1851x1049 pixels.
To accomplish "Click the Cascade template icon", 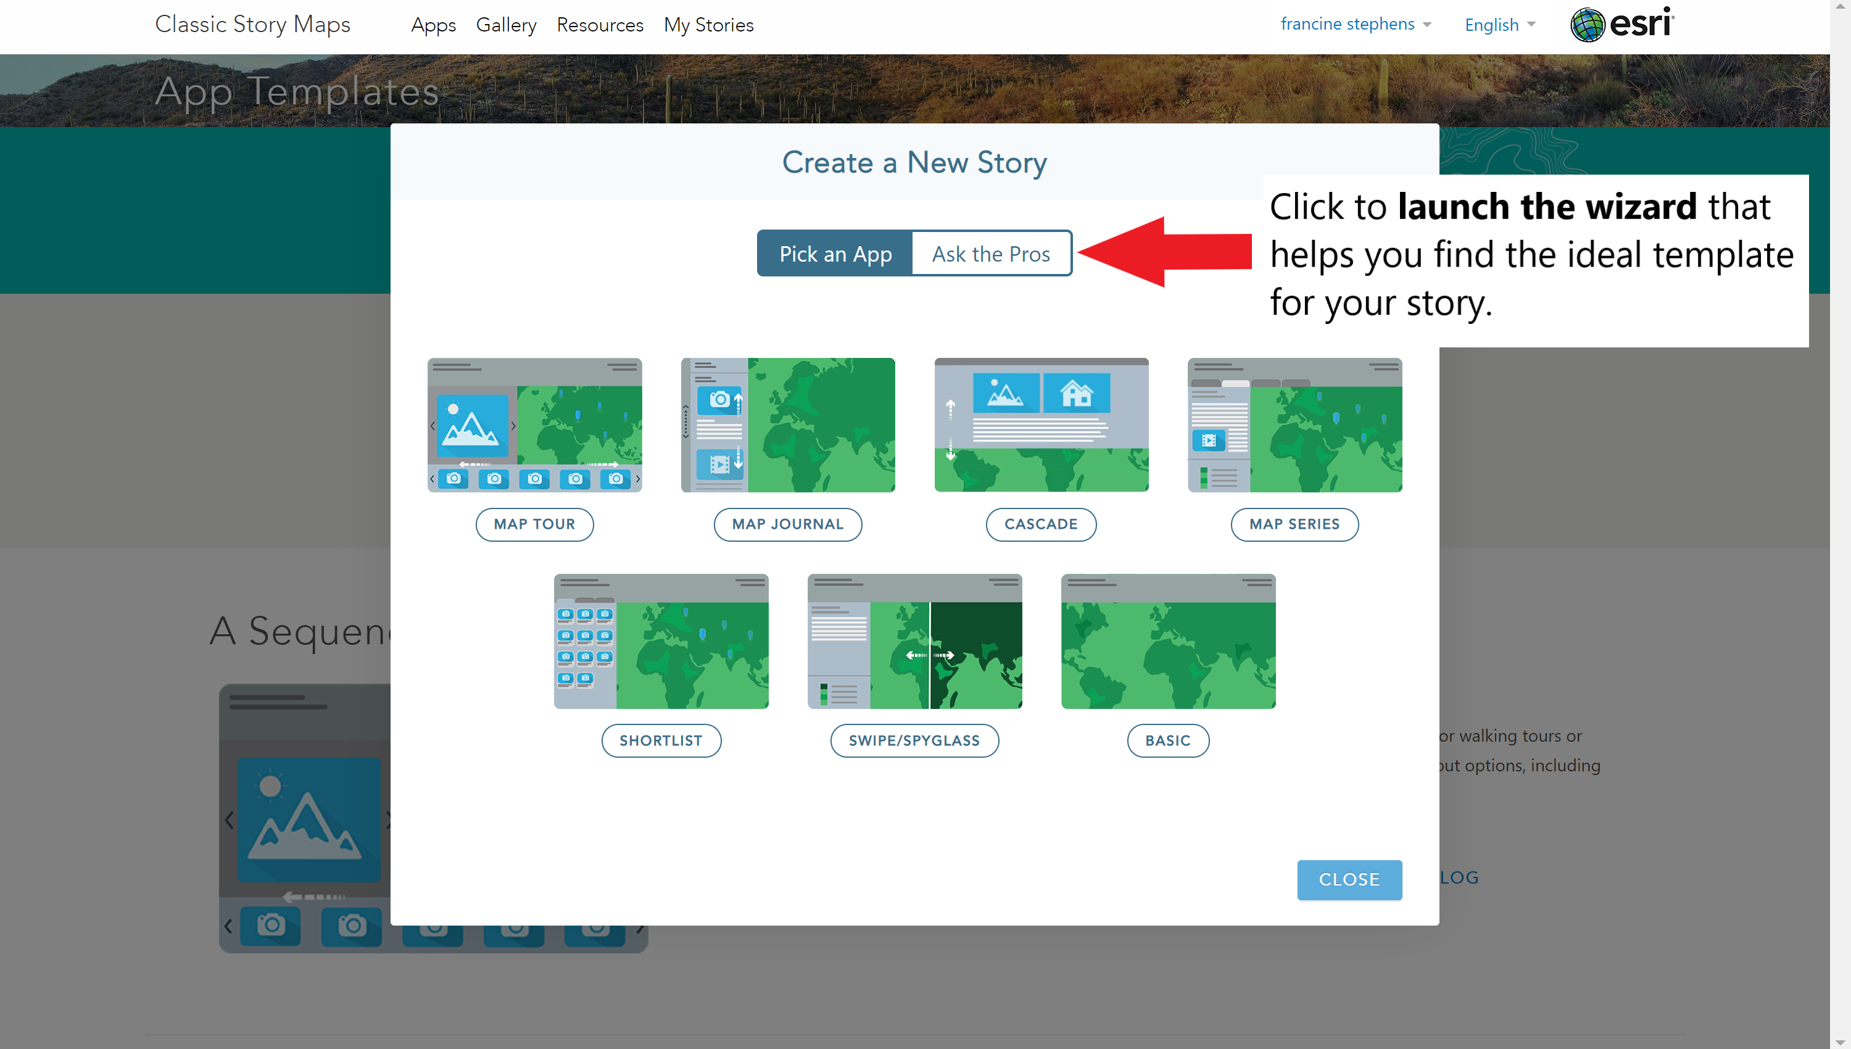I will click(1041, 425).
